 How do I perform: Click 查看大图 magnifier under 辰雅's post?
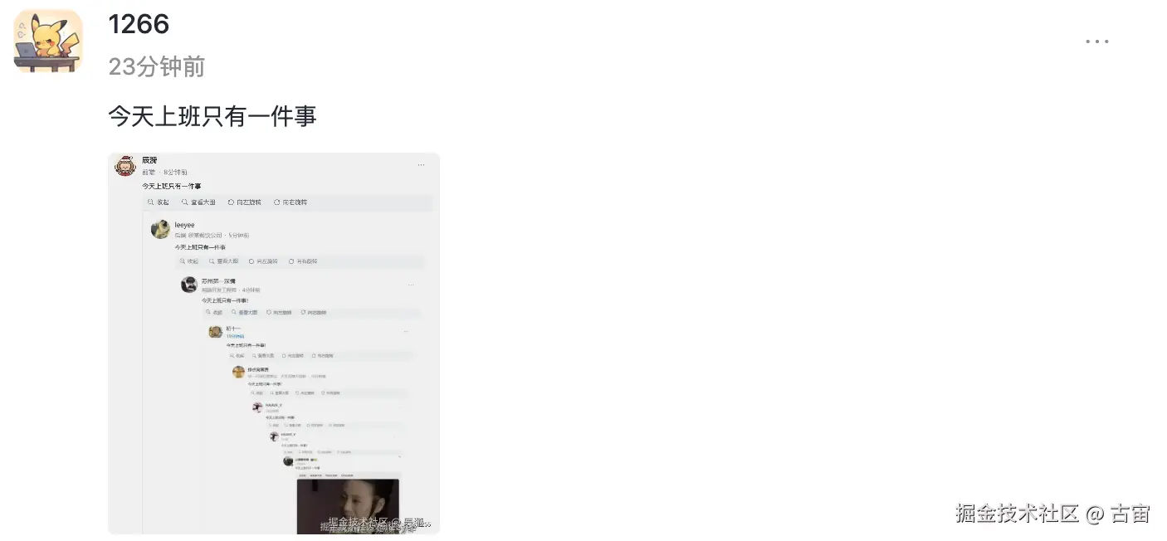[198, 202]
